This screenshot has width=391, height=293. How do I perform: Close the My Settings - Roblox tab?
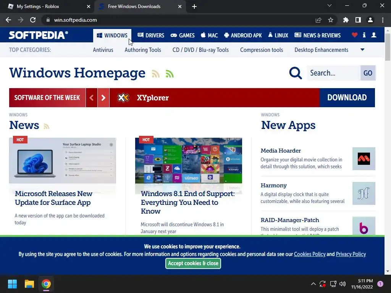[x=89, y=6]
